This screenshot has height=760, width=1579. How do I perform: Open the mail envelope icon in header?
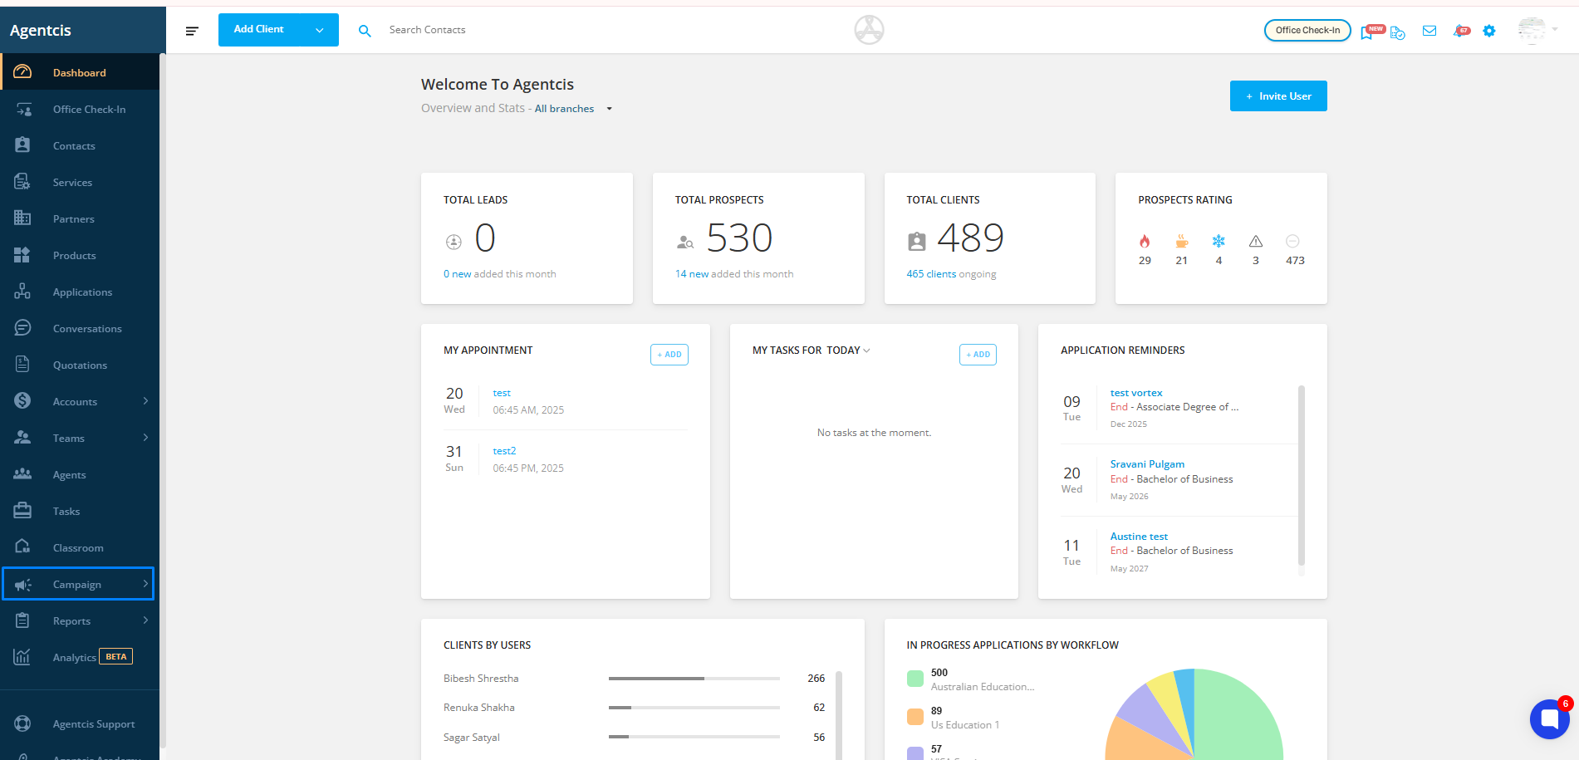(x=1429, y=31)
